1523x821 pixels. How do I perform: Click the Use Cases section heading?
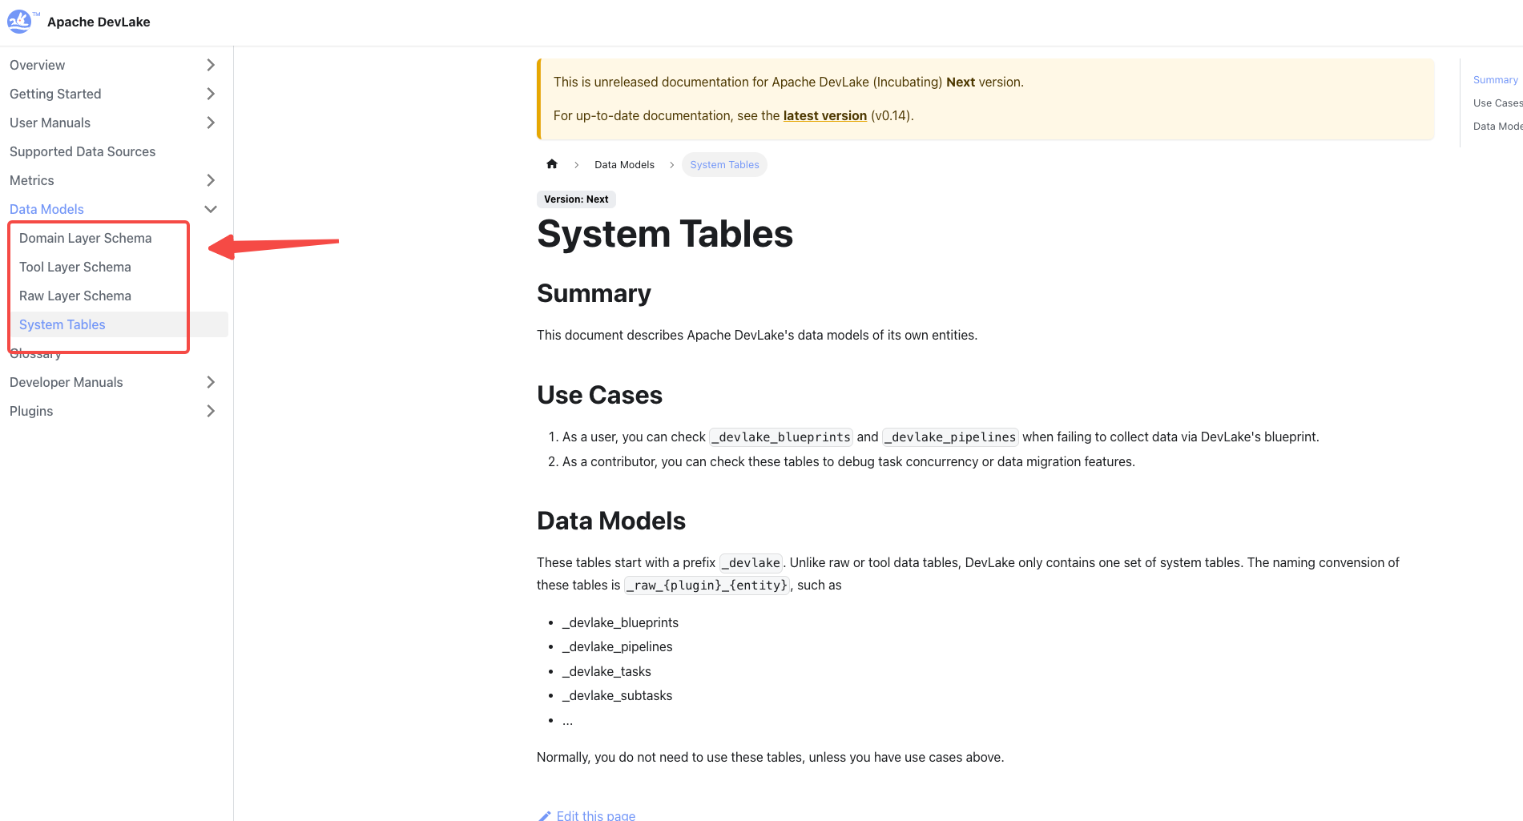pos(599,395)
